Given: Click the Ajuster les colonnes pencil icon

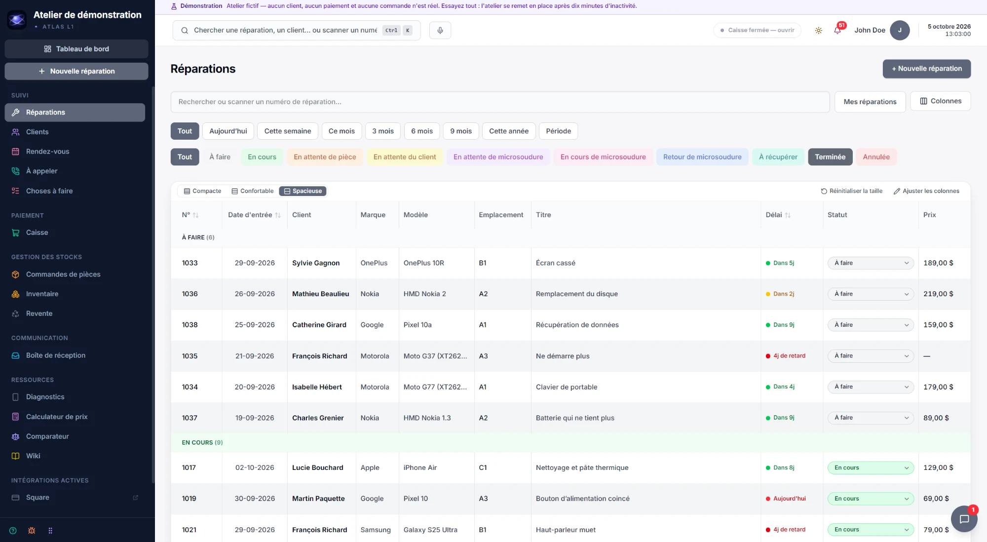Looking at the screenshot, I should pyautogui.click(x=897, y=191).
